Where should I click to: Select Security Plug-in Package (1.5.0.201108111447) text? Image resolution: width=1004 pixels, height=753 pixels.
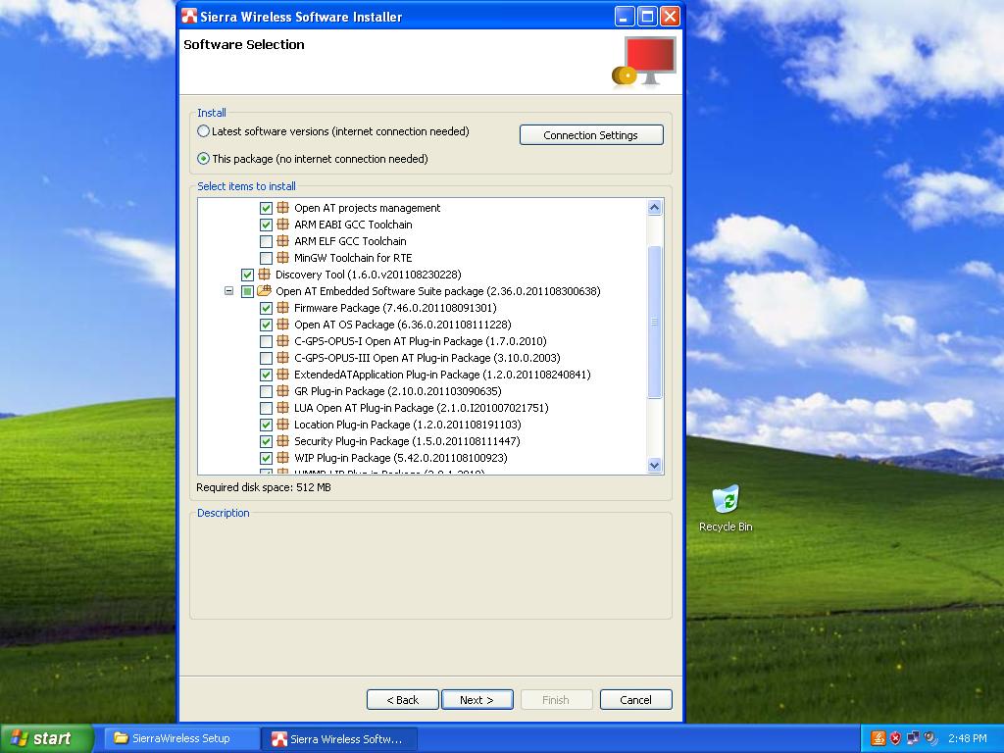407,441
